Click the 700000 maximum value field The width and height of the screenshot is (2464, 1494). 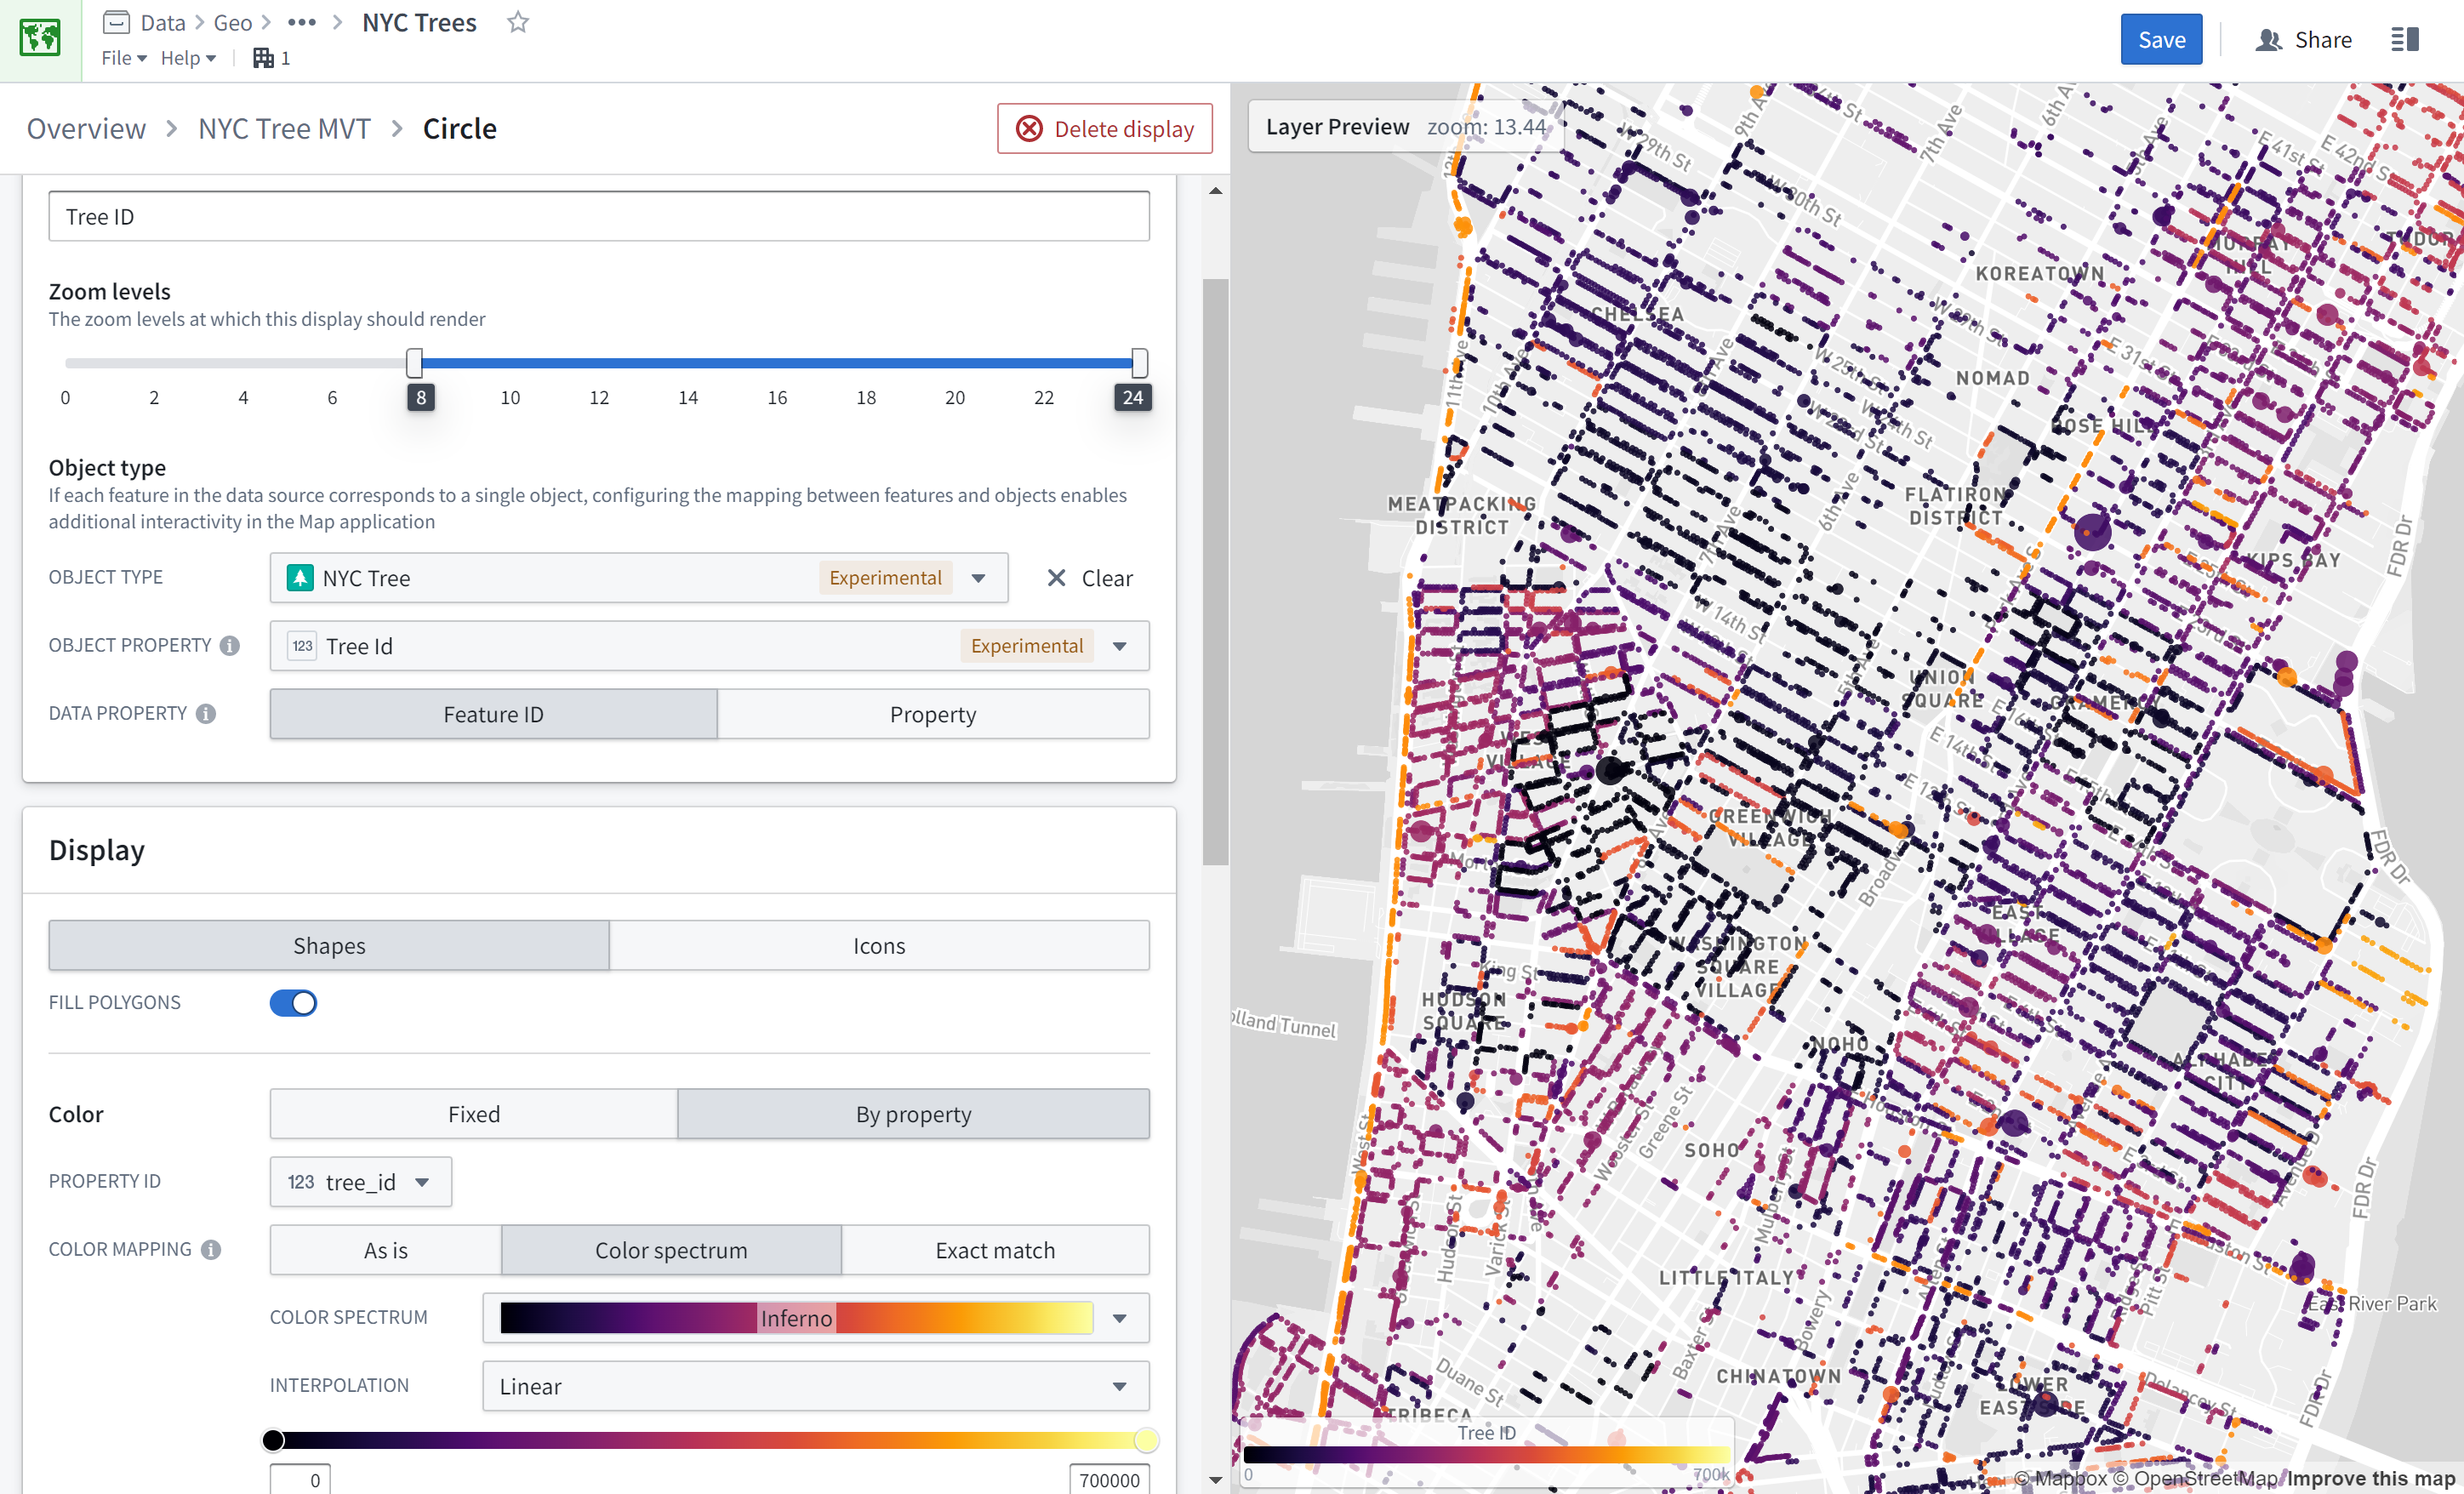[x=1109, y=1480]
